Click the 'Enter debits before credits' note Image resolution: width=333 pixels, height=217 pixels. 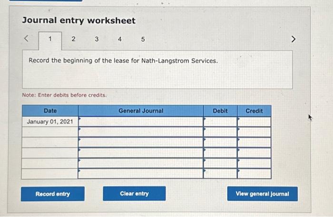point(64,95)
